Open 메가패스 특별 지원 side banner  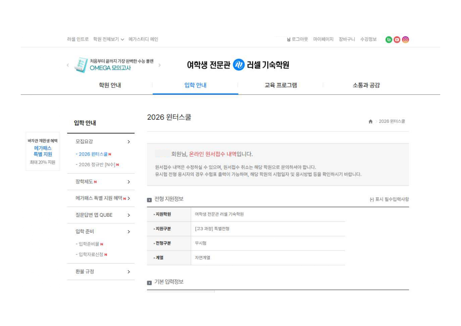click(43, 151)
